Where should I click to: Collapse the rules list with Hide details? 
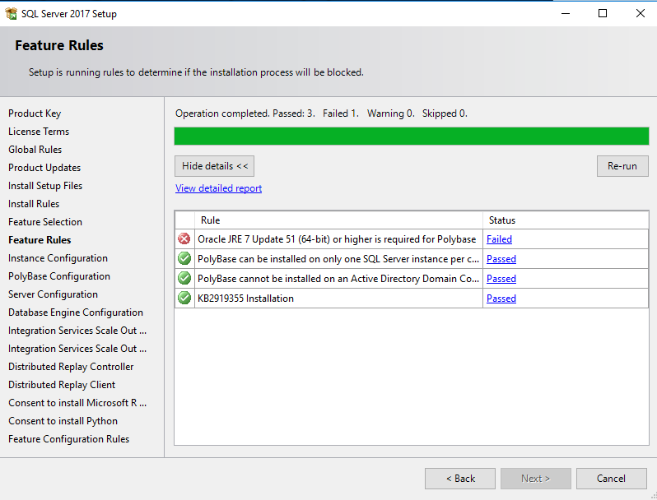tap(215, 166)
